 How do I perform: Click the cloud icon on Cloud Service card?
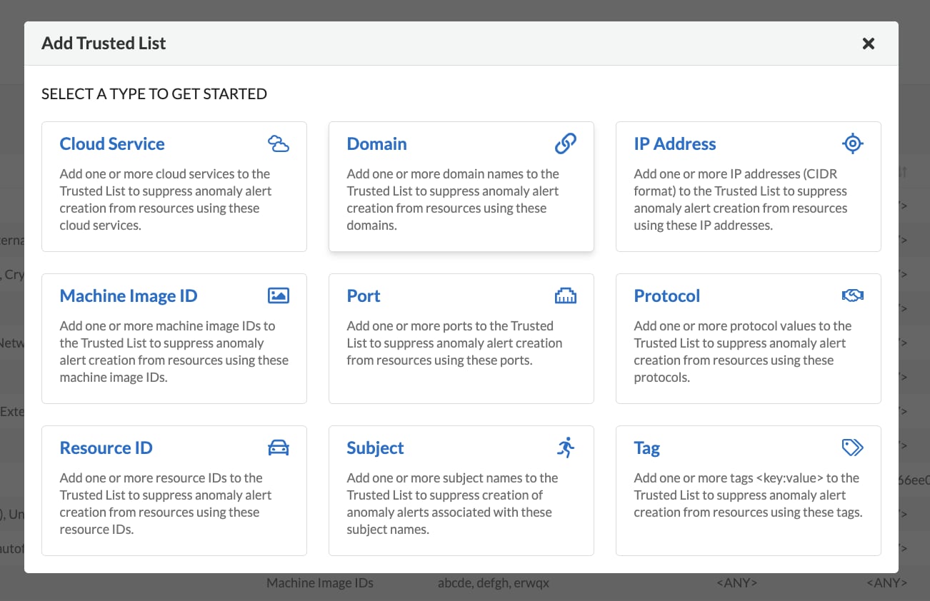pyautogui.click(x=278, y=143)
